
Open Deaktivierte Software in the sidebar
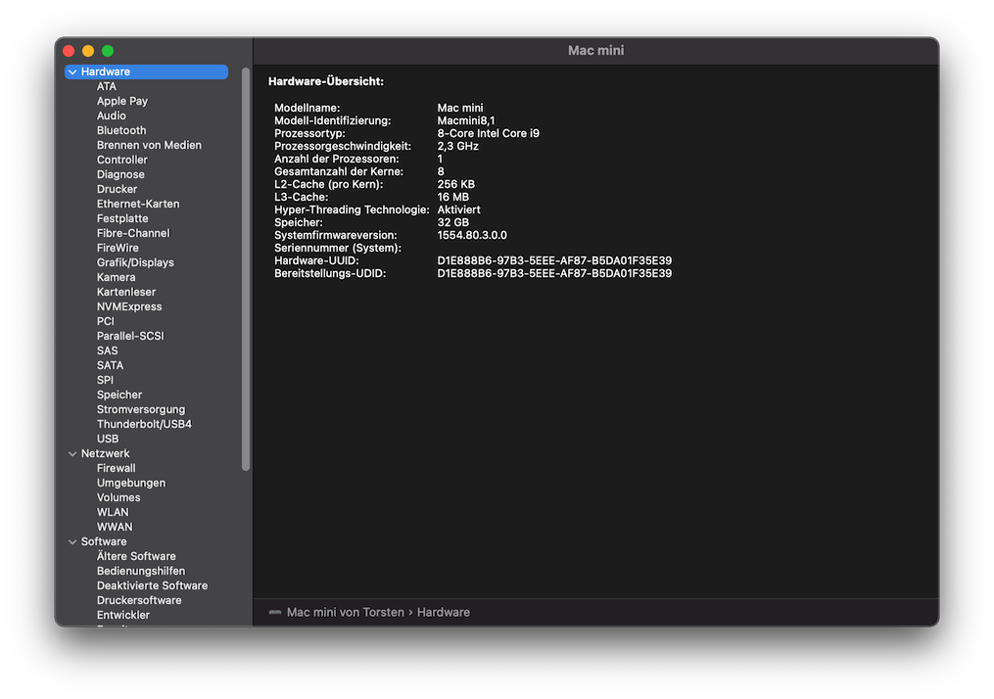(152, 585)
